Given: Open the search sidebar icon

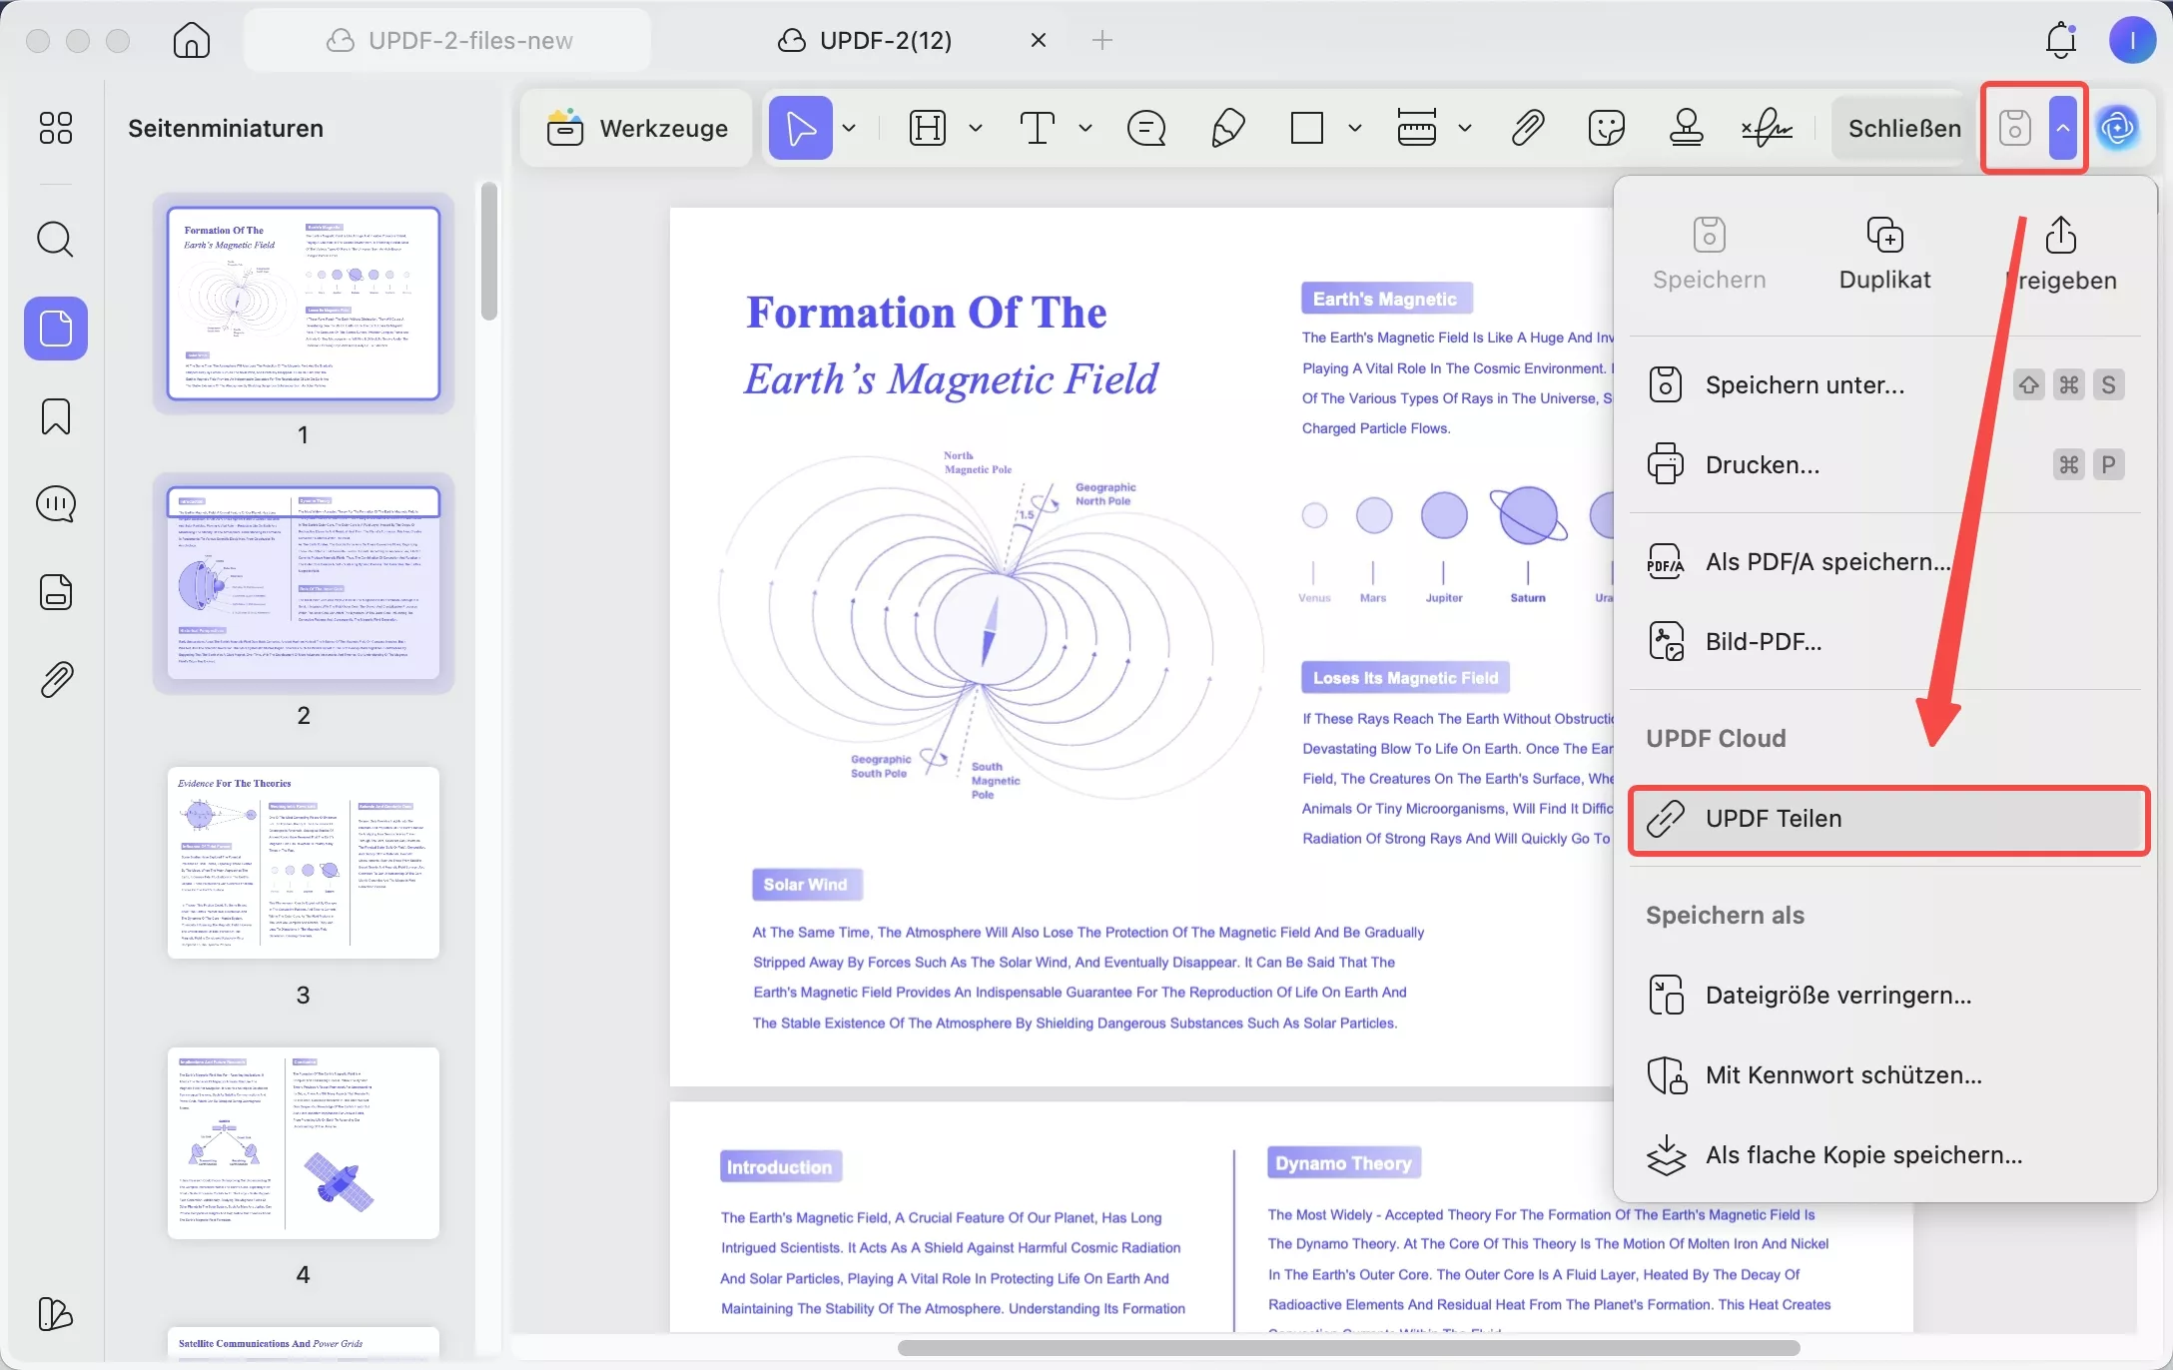Looking at the screenshot, I should tap(56, 240).
